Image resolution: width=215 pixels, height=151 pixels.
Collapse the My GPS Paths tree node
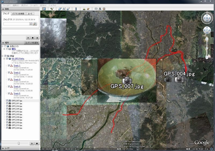point(4,59)
